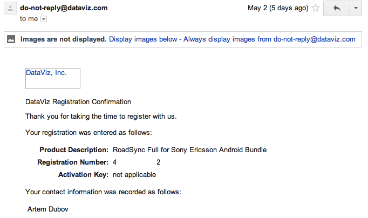Click the "not applicable" activation key value
The height and width of the screenshot is (218, 368).
[x=134, y=174]
